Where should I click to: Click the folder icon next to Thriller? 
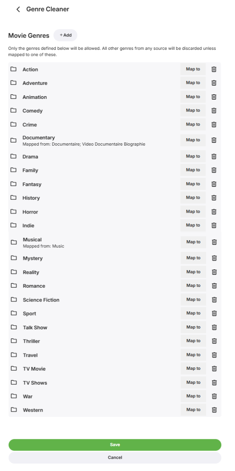[14, 341]
